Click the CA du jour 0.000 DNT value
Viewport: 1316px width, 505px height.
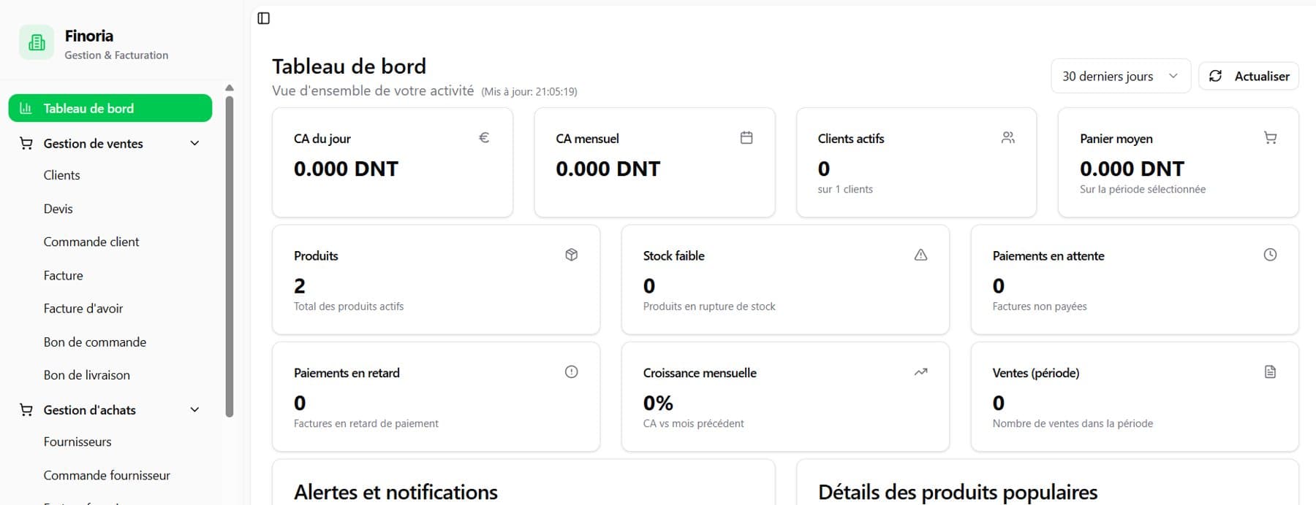[x=346, y=169]
